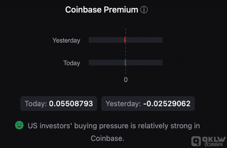Screen dimensions: 227x148
Task: Select the green Today bar segment
Action: (125, 63)
